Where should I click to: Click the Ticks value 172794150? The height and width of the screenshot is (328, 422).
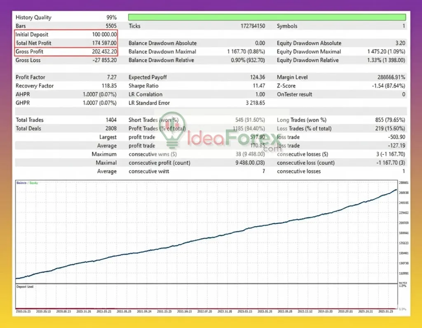253,26
